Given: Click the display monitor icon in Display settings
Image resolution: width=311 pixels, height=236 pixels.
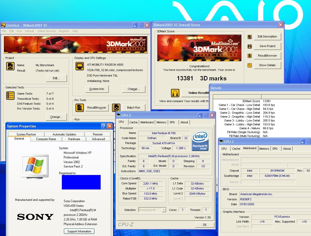Looking at the screenshot, I should (x=80, y=66).
